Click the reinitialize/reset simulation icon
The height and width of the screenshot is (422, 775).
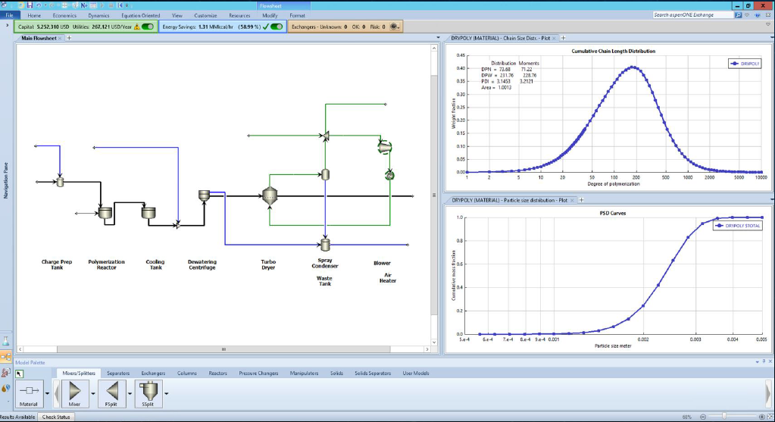pos(120,5)
